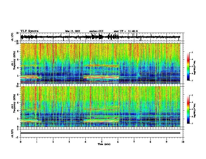The image size is (206, 159).
Task: Click the "station=OUI" label
Action: [x=96, y=31]
